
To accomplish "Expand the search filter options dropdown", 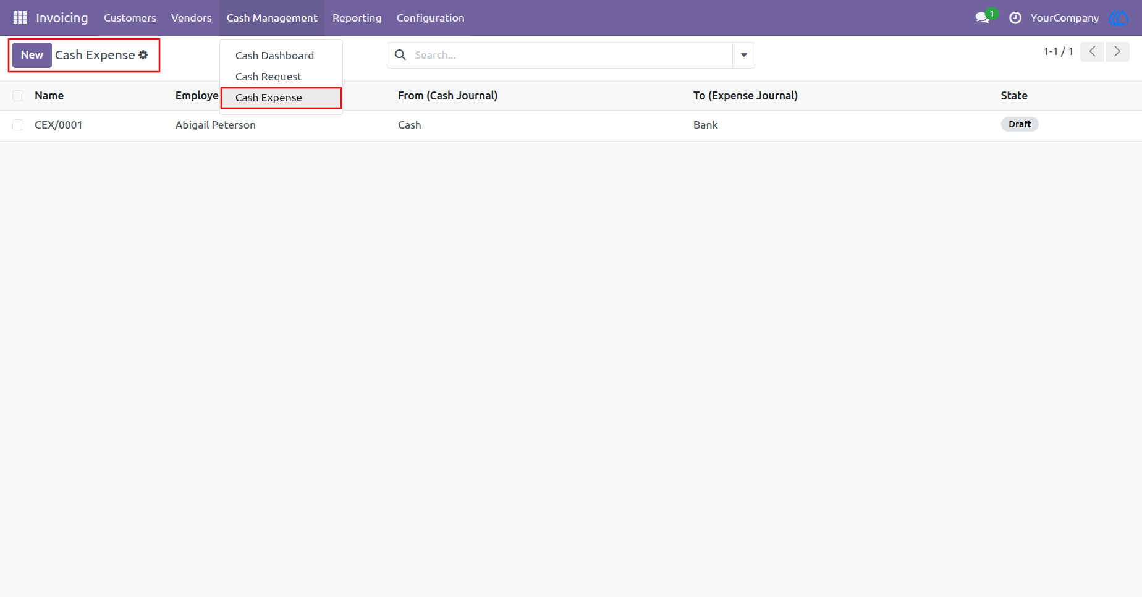I will coord(743,55).
